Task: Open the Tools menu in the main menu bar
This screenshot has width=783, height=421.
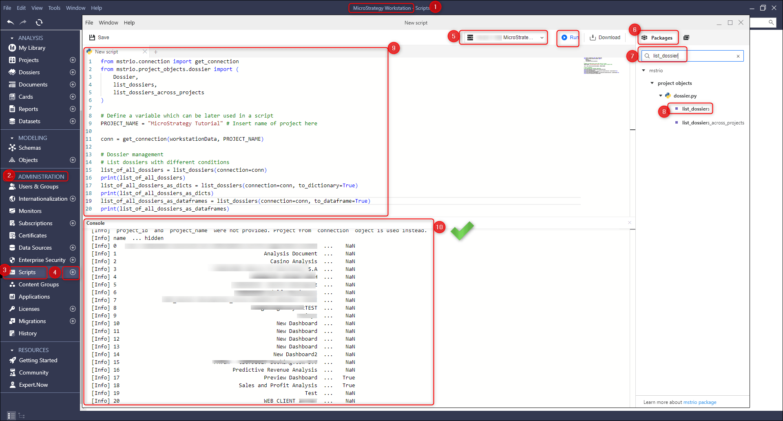Action: [54, 8]
